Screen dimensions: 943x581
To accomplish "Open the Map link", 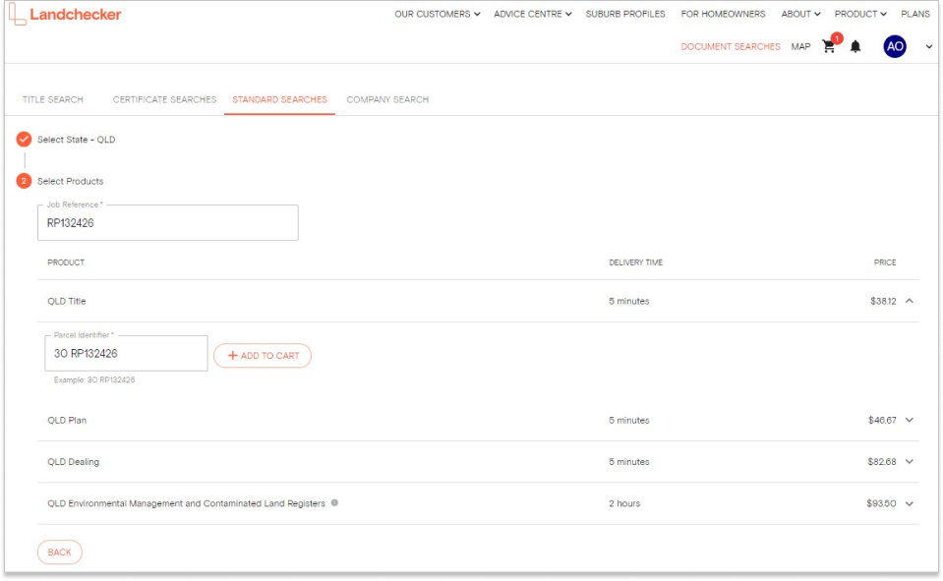I will pyautogui.click(x=800, y=46).
